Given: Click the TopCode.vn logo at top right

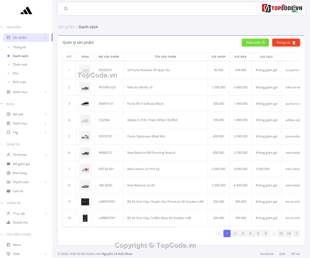Looking at the screenshot, I should [x=282, y=8].
